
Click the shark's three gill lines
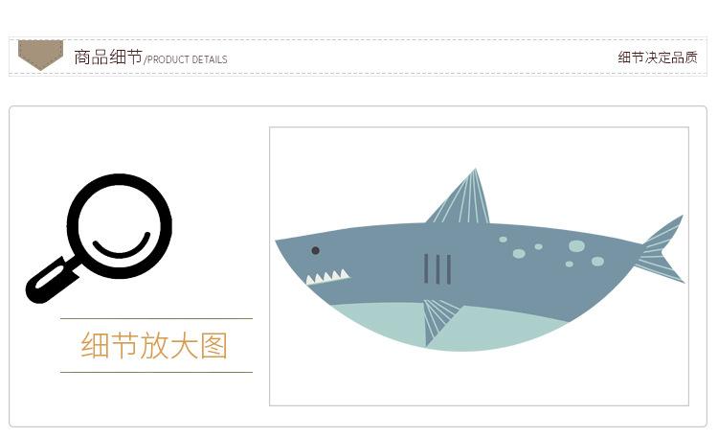pos(438,268)
